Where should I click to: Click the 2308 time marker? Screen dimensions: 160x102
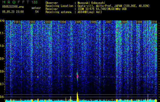124,22
